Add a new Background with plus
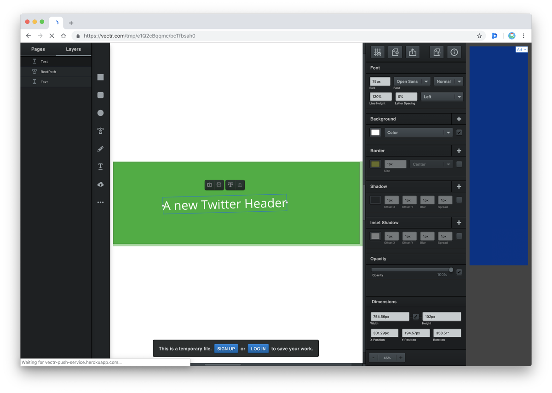The image size is (552, 393). tap(459, 119)
